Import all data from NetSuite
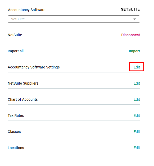 [134, 51]
